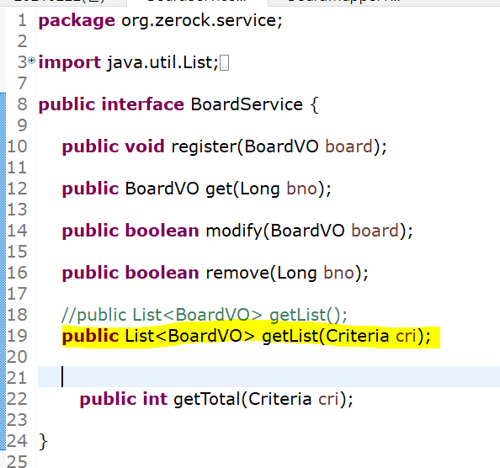Click 'java.util.List;' import text
This screenshot has width=500, height=468.
tap(162, 62)
